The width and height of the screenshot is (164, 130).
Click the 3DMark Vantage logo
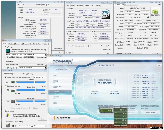coord(63,62)
